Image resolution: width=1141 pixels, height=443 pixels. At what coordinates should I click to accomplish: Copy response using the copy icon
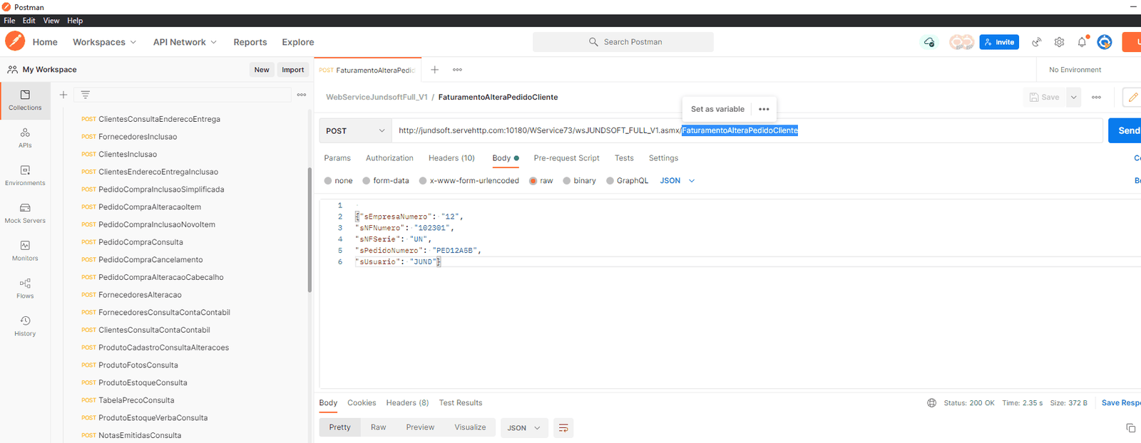coord(1130,427)
